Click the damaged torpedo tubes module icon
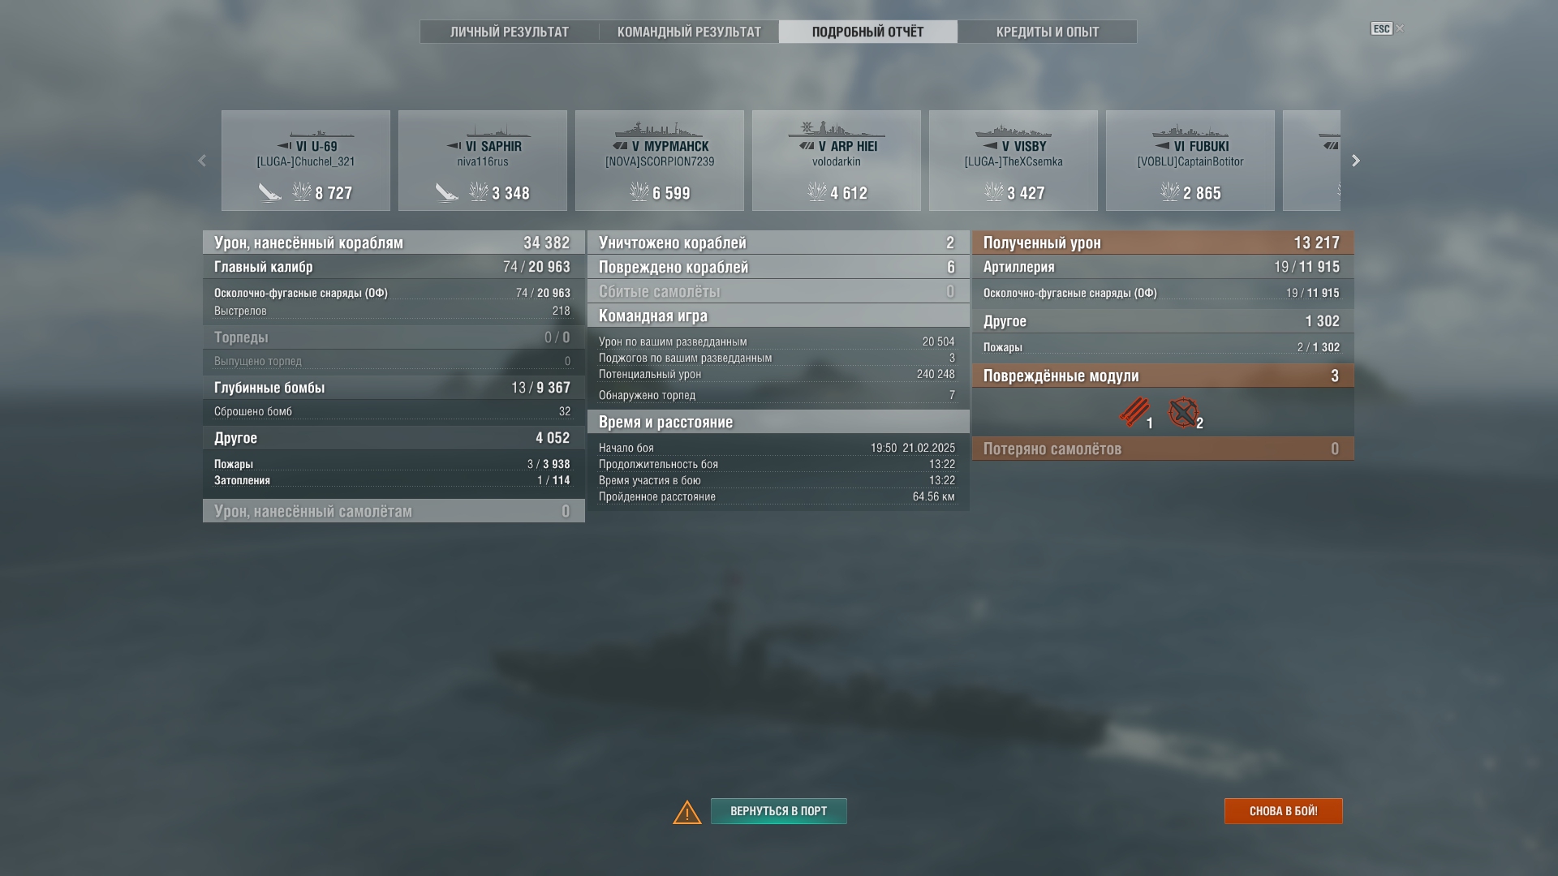The height and width of the screenshot is (876, 1558). (x=1134, y=412)
